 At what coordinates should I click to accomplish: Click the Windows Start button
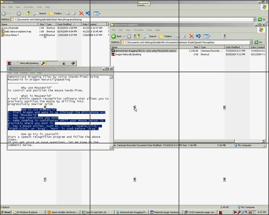coord(6,212)
